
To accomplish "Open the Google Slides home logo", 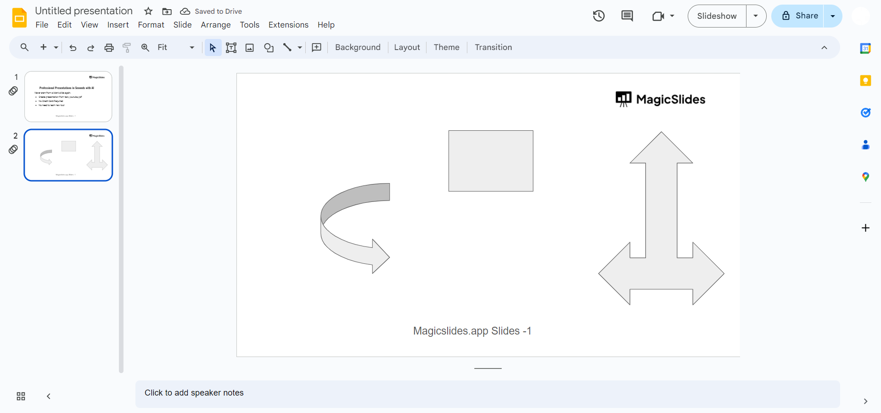I will [19, 18].
